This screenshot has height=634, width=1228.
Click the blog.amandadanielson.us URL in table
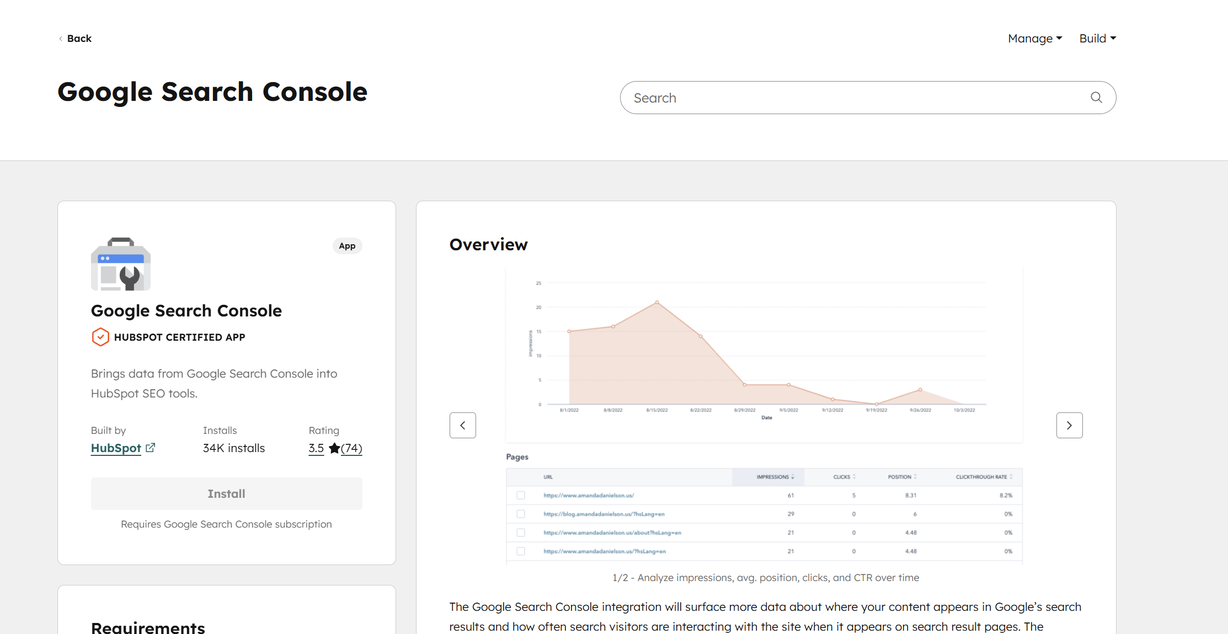pyautogui.click(x=604, y=514)
